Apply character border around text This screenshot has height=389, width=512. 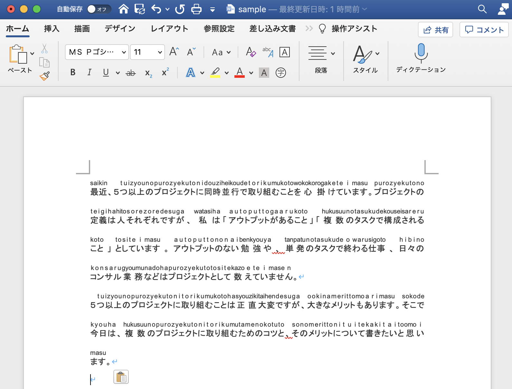tap(285, 52)
